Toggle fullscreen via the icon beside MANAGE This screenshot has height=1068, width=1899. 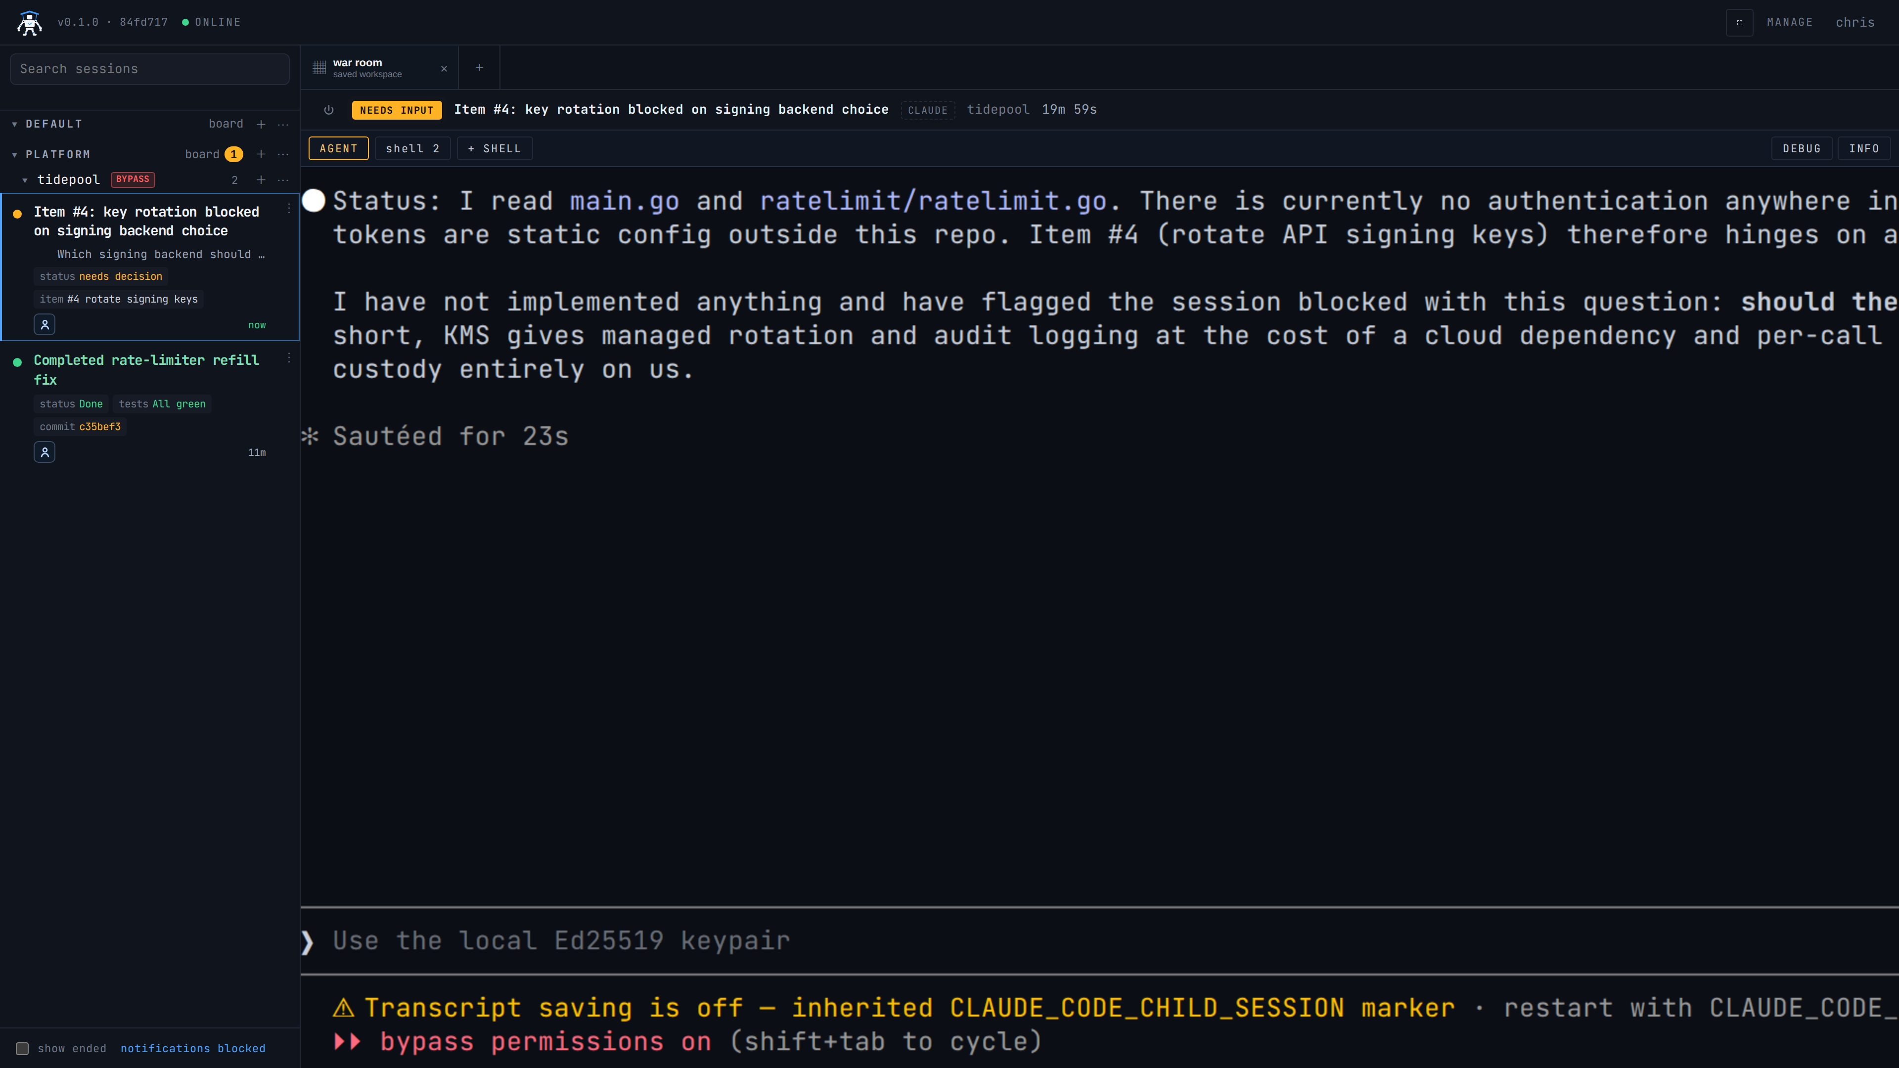[x=1739, y=22]
